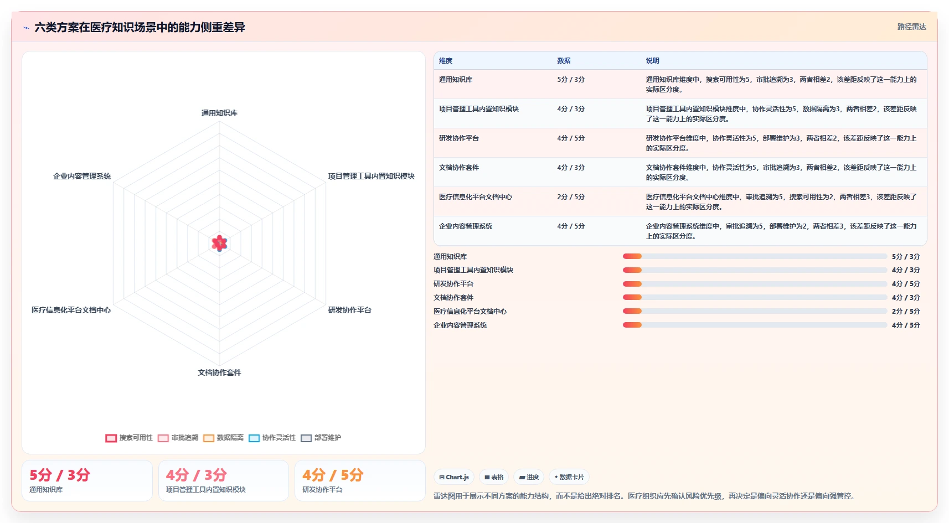
Task: Click the 表格 chip
Action: 494,477
